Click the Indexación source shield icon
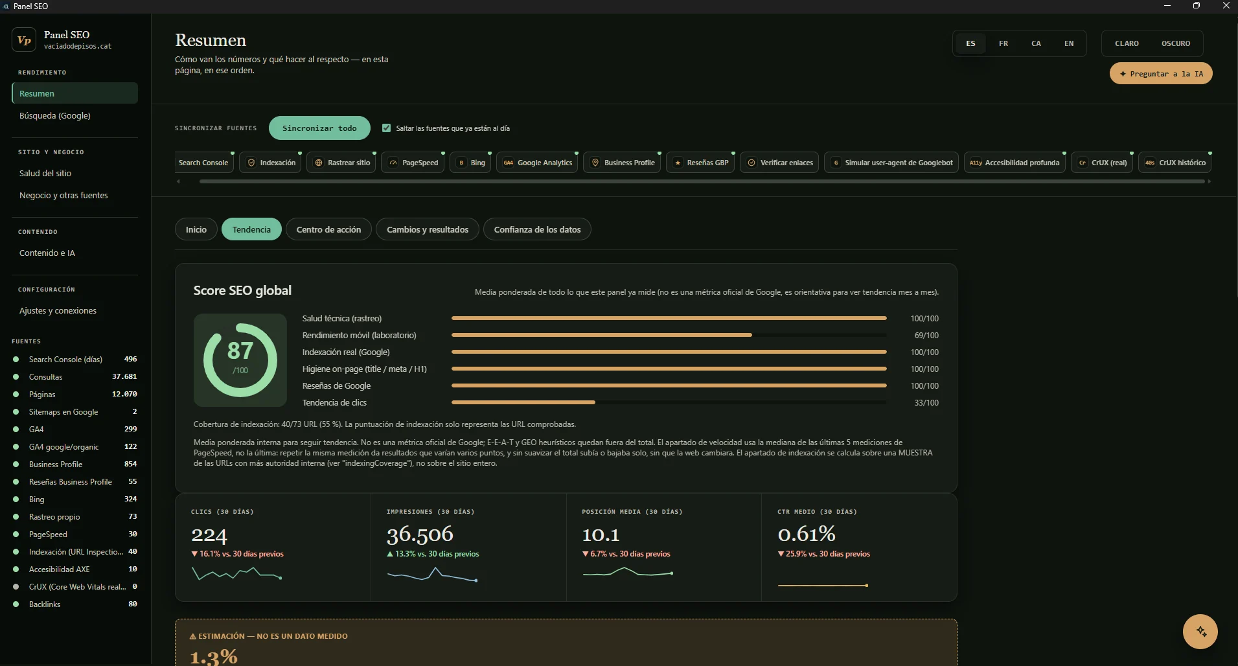The height and width of the screenshot is (666, 1238). pos(251,163)
